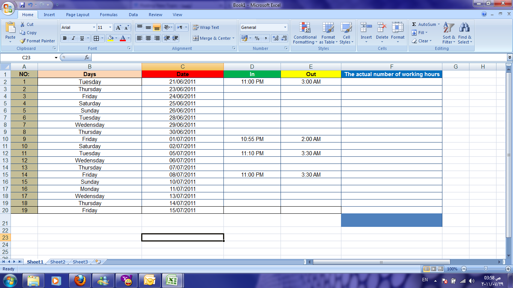Screen dimensions: 513x288
Task: Click the AutoSum sigma button
Action: pyautogui.click(x=423, y=24)
